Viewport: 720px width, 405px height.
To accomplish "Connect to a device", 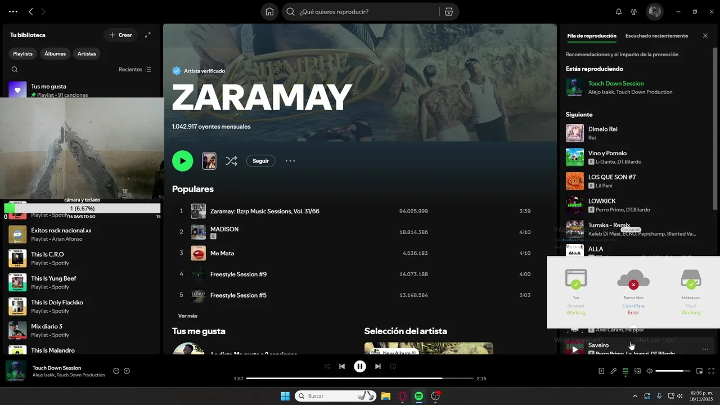I will (637, 371).
